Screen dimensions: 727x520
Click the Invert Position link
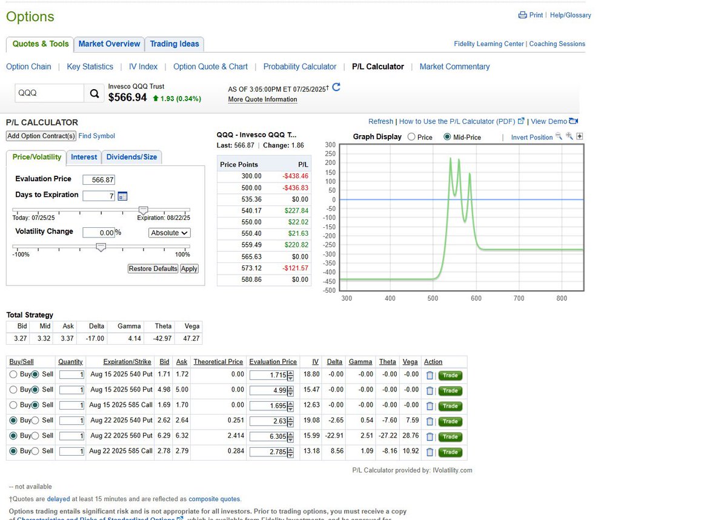[532, 138]
